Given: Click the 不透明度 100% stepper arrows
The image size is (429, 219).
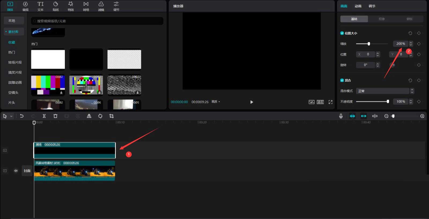Looking at the screenshot, I should 411,101.
